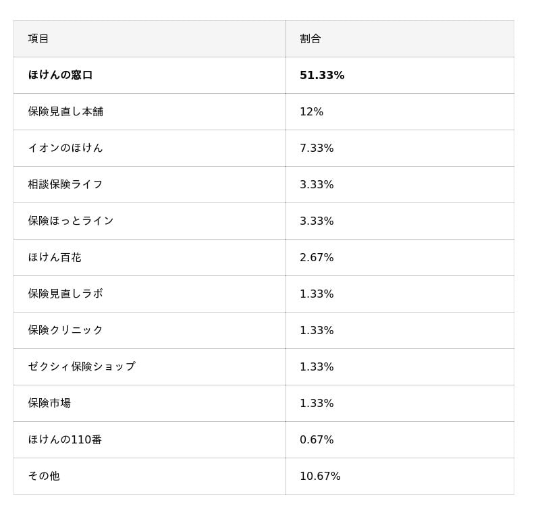Click the 割合 column header
Viewport: 540px width, 515px height.
[310, 38]
